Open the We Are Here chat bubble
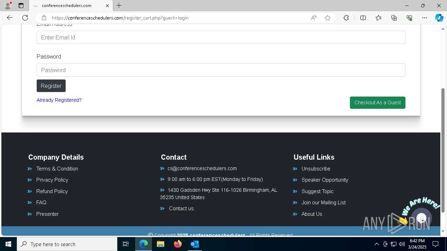 422,218
